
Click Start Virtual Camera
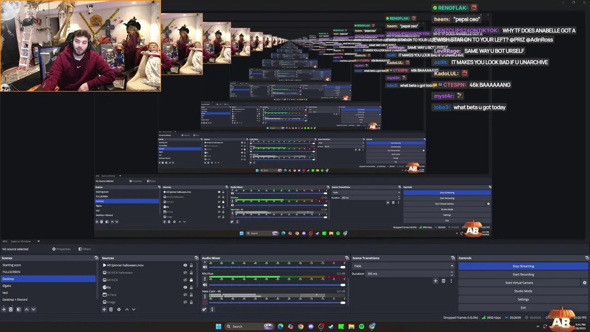pyautogui.click(x=519, y=283)
